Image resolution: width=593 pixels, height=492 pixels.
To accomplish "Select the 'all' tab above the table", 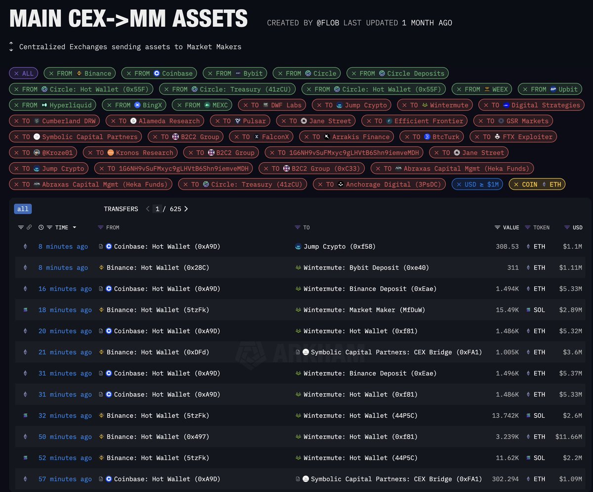I will [23, 209].
